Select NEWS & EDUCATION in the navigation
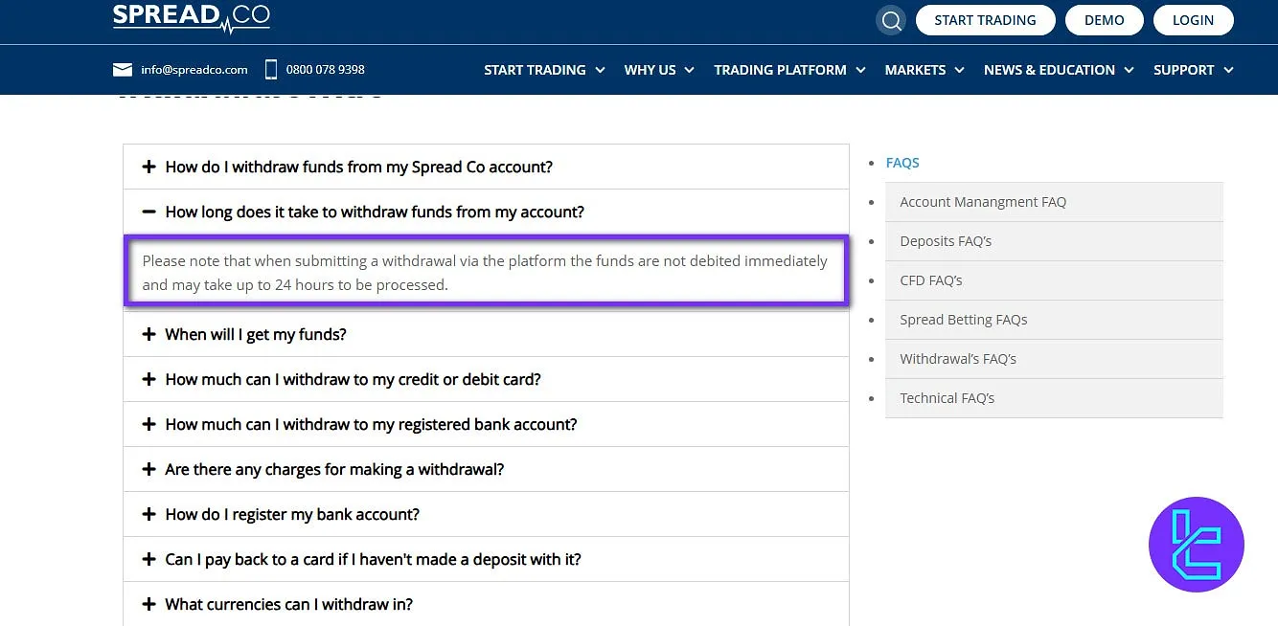 tap(1058, 69)
